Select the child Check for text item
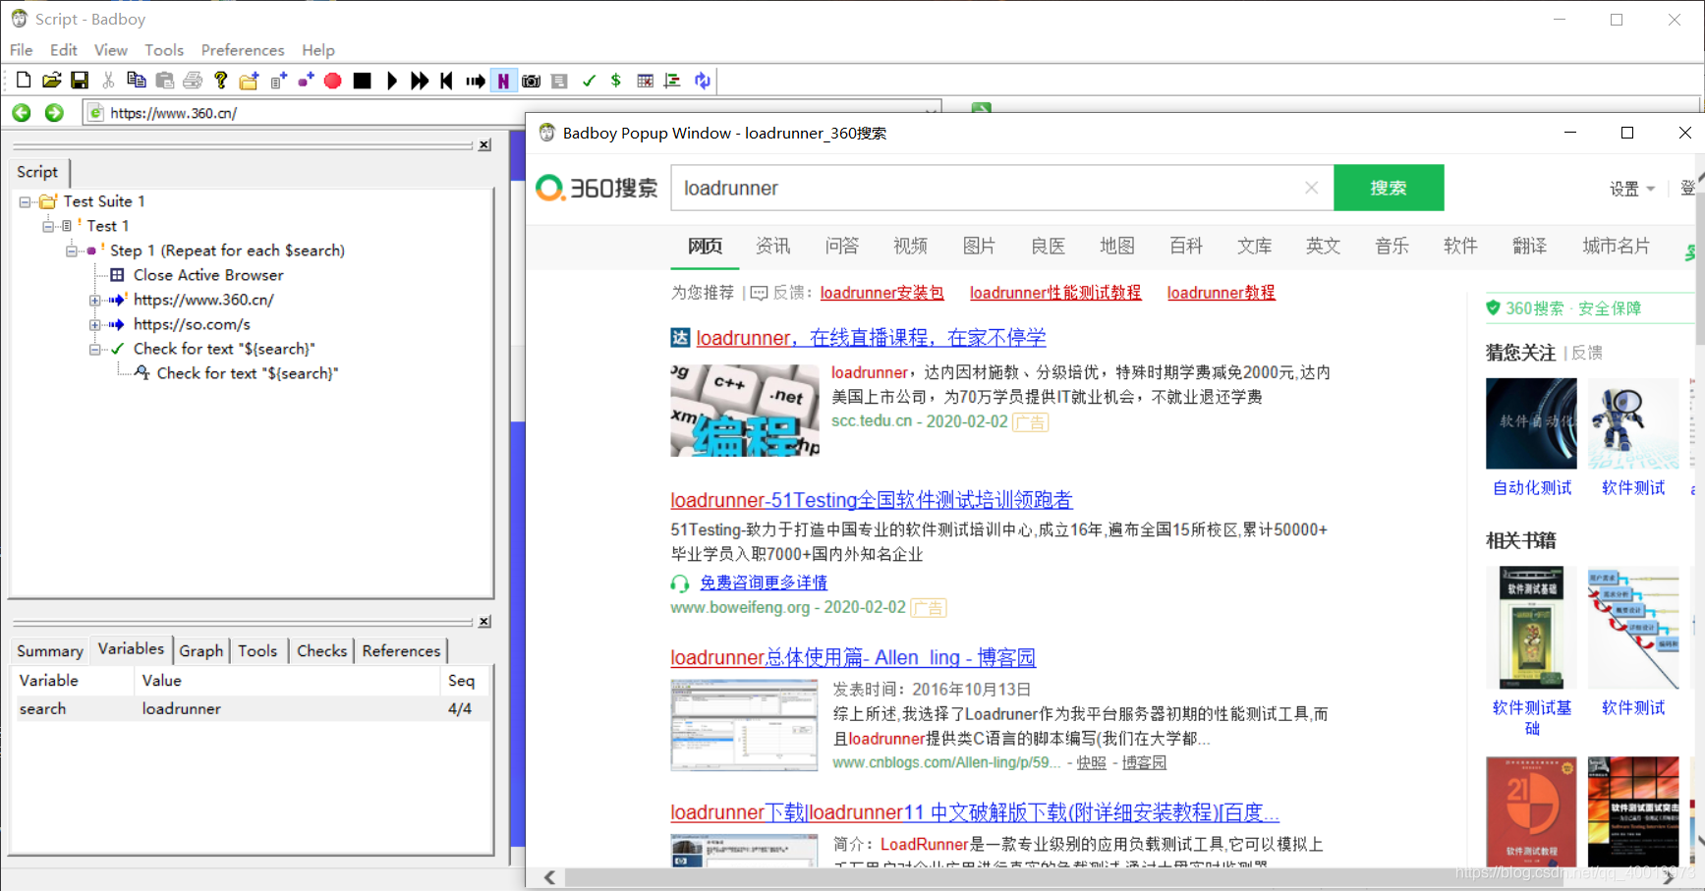 pos(248,373)
